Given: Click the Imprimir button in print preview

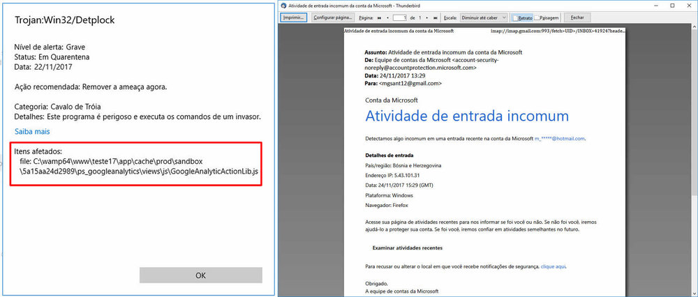Looking at the screenshot, I should (293, 18).
